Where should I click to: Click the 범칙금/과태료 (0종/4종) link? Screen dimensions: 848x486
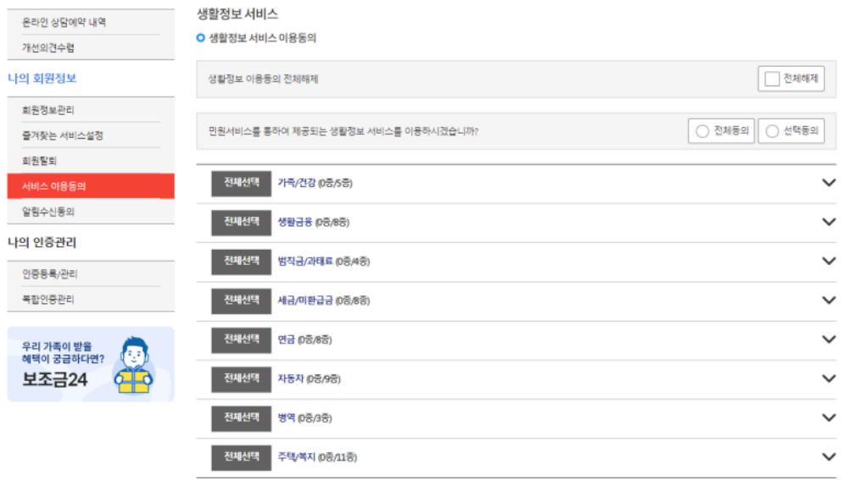click(323, 262)
